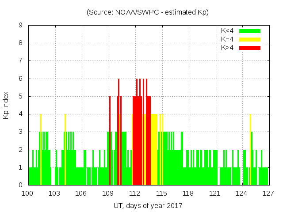Click the "UT, days of year 2017" axis label
283x212 pixels.
[x=148, y=205]
